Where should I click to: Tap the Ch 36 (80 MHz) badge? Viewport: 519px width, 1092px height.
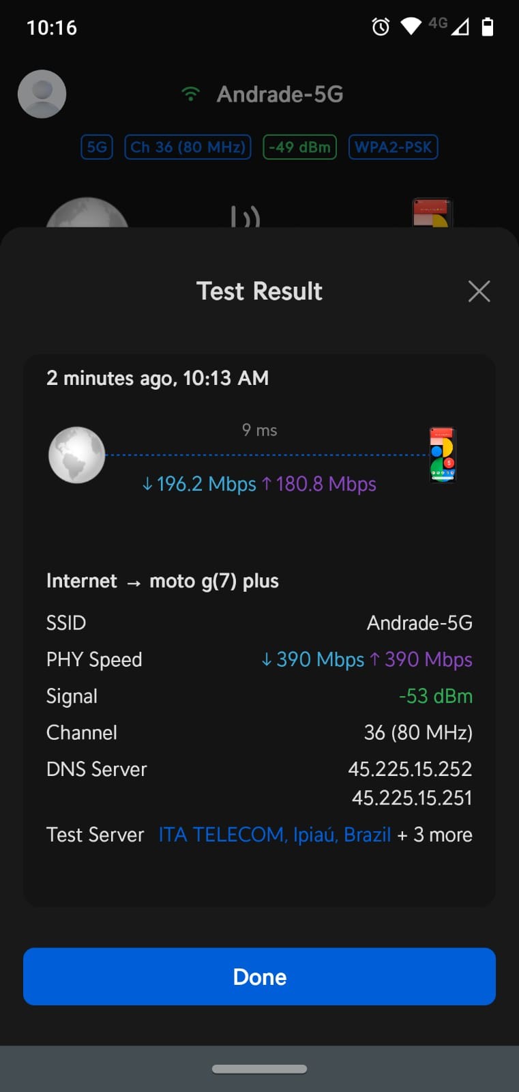pos(188,147)
